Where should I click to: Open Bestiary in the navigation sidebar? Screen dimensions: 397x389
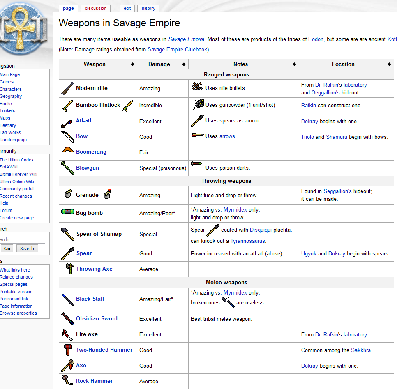tap(8, 125)
